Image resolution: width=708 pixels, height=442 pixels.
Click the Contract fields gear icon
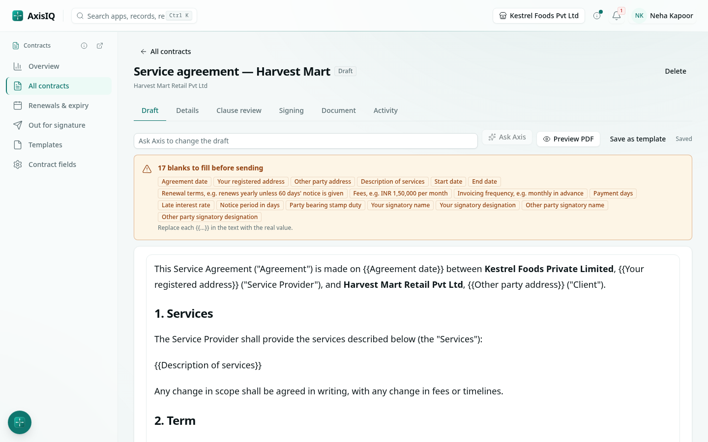(18, 165)
